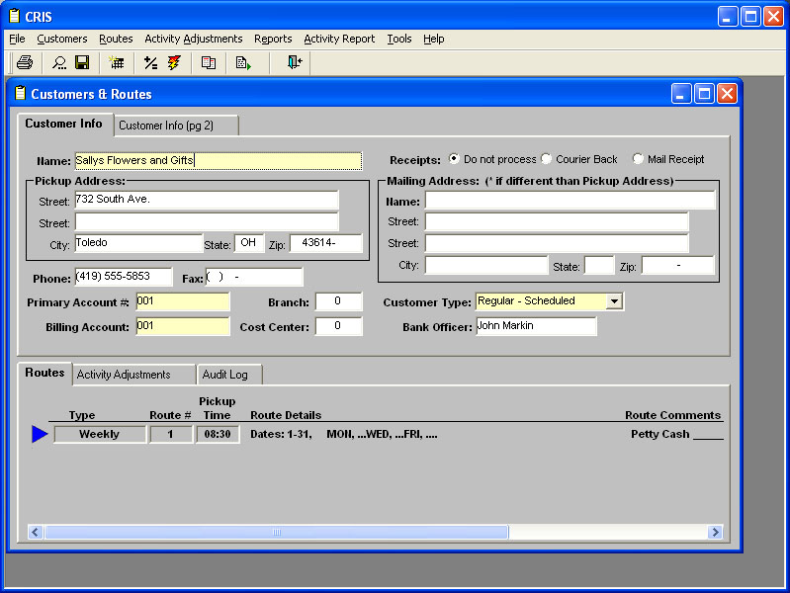Viewport: 790px width, 593px height.
Task: Open the Routes menu
Action: pyautogui.click(x=116, y=39)
